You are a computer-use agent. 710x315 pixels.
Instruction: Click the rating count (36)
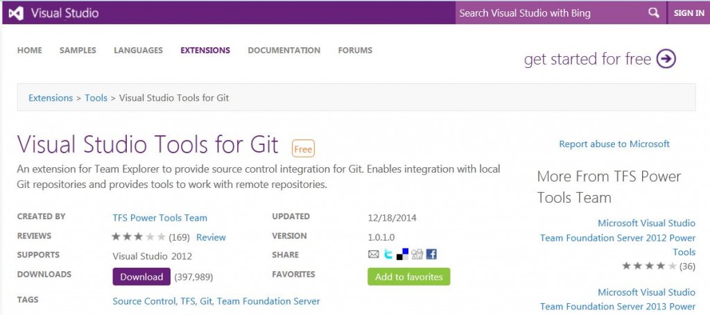(x=687, y=266)
